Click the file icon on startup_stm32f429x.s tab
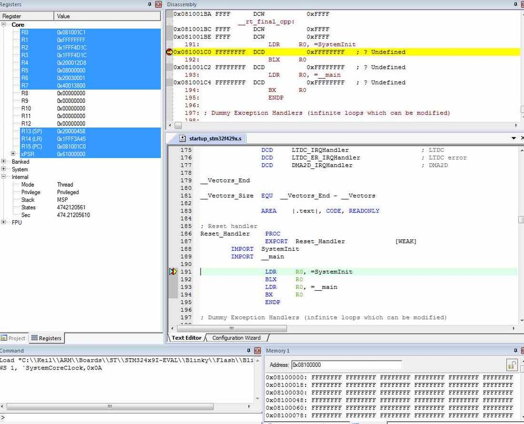The height and width of the screenshot is (424, 524). point(183,139)
